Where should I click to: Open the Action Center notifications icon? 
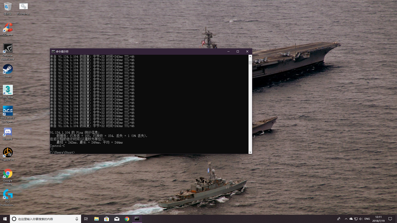[x=390, y=219]
